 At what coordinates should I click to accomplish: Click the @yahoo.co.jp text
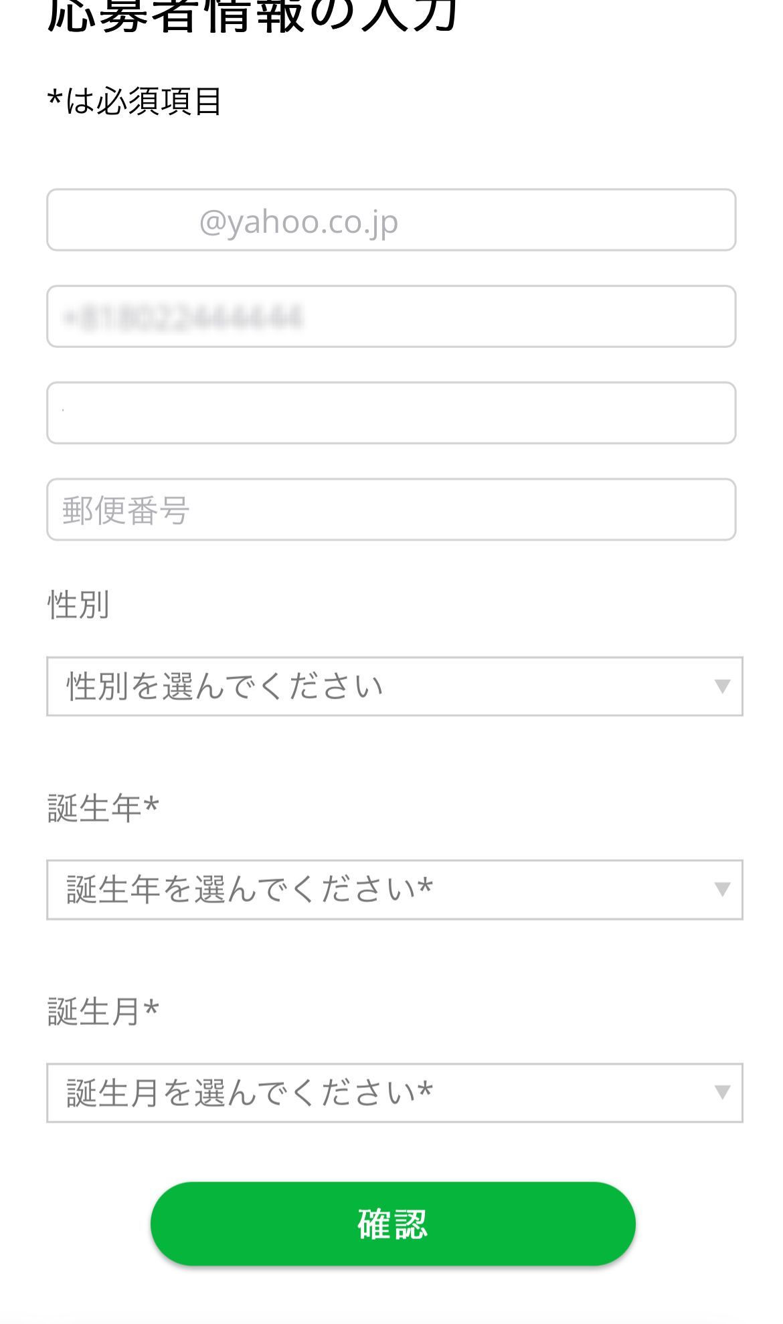(x=298, y=221)
